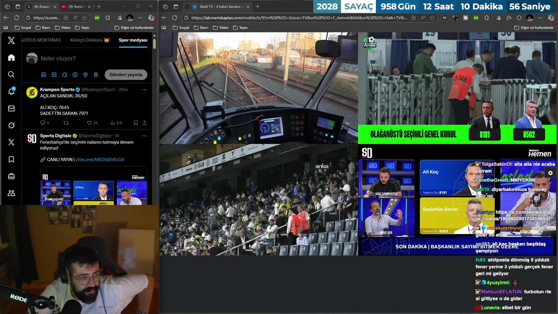Open the Sports Digitale post video preview

[94, 187]
